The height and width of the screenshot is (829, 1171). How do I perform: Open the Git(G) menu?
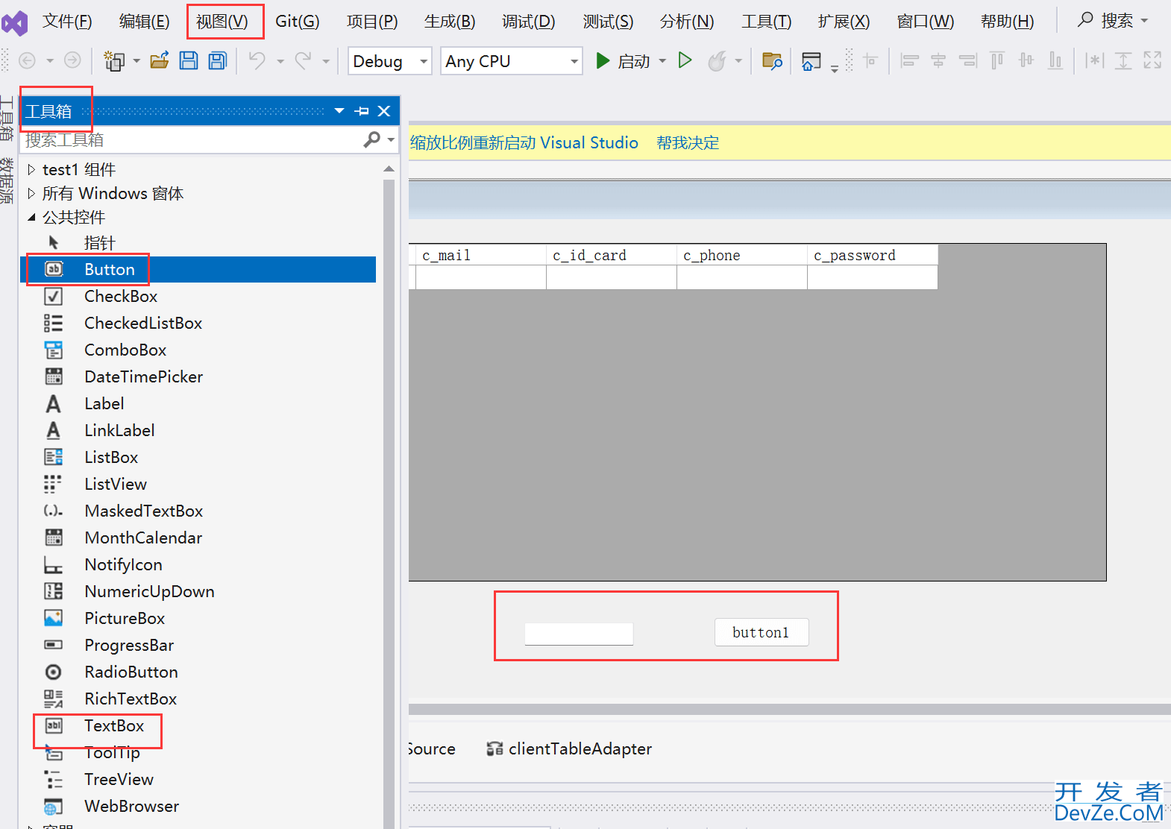point(297,21)
